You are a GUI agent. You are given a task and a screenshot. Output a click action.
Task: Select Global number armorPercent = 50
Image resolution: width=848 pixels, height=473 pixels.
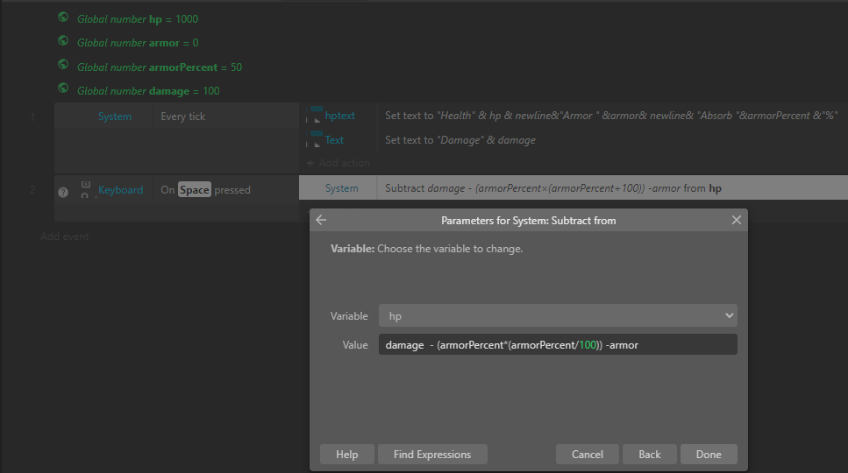click(160, 67)
